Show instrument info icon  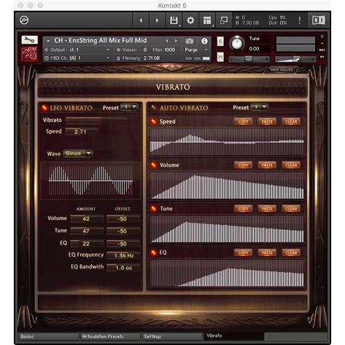pos(204,41)
